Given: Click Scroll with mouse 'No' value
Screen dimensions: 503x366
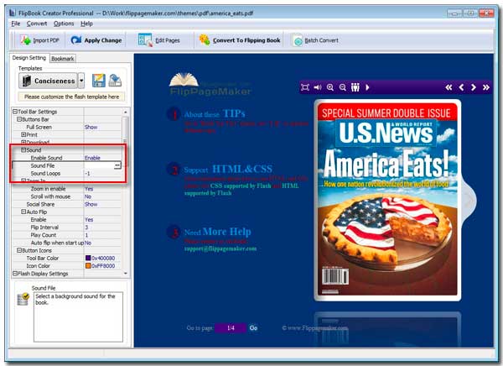Looking at the screenshot, I should click(88, 196).
